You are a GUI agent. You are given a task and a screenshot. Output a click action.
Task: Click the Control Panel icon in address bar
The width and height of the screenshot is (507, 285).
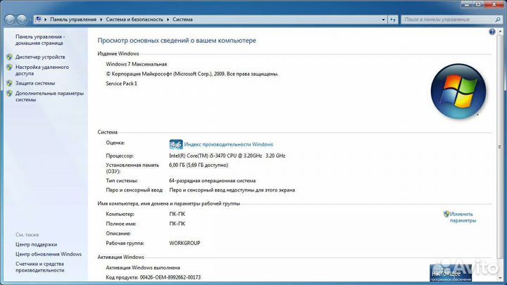pyautogui.click(x=38, y=20)
